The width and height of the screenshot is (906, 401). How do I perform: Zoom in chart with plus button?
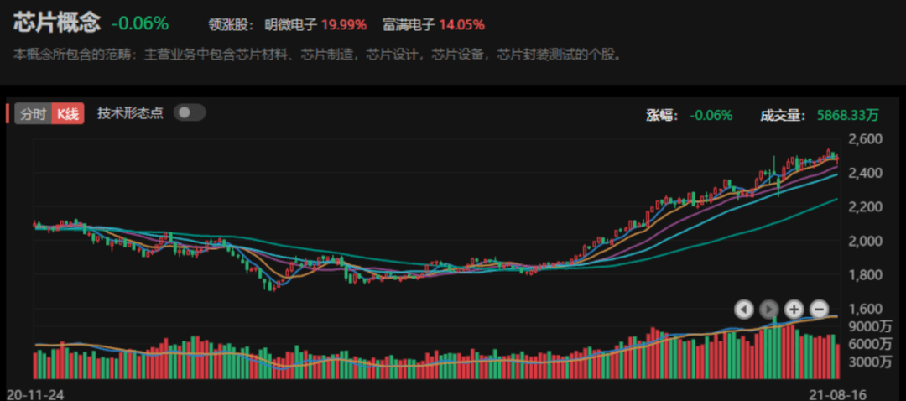(794, 310)
